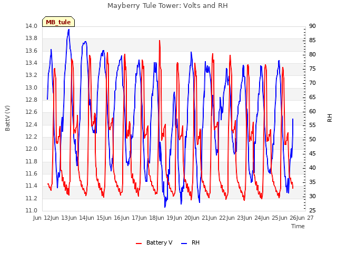Click the 'Jun 12' date label
The width and height of the screenshot is (337, 253).
click(42, 218)
